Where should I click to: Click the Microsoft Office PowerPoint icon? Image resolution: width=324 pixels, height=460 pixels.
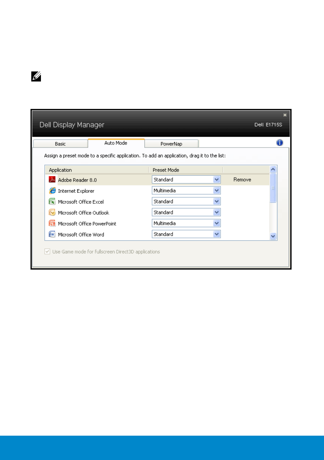tap(52, 223)
